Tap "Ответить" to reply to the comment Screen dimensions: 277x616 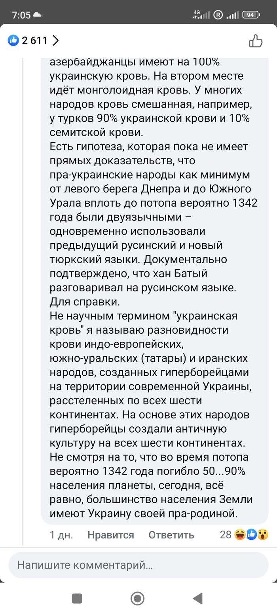(171, 535)
